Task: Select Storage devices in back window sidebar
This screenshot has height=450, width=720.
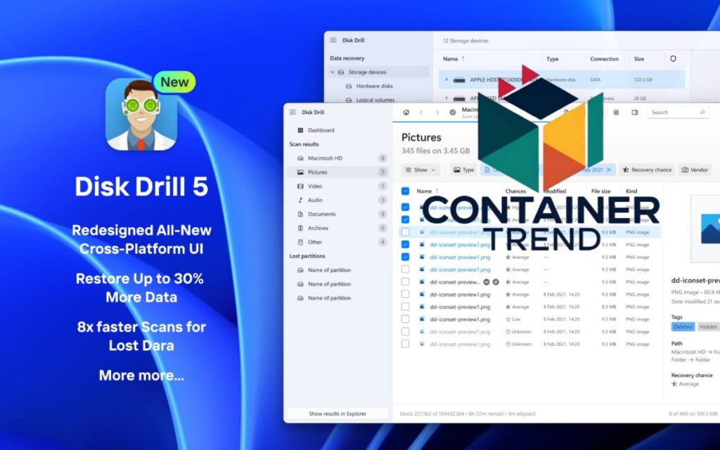Action: (x=379, y=72)
